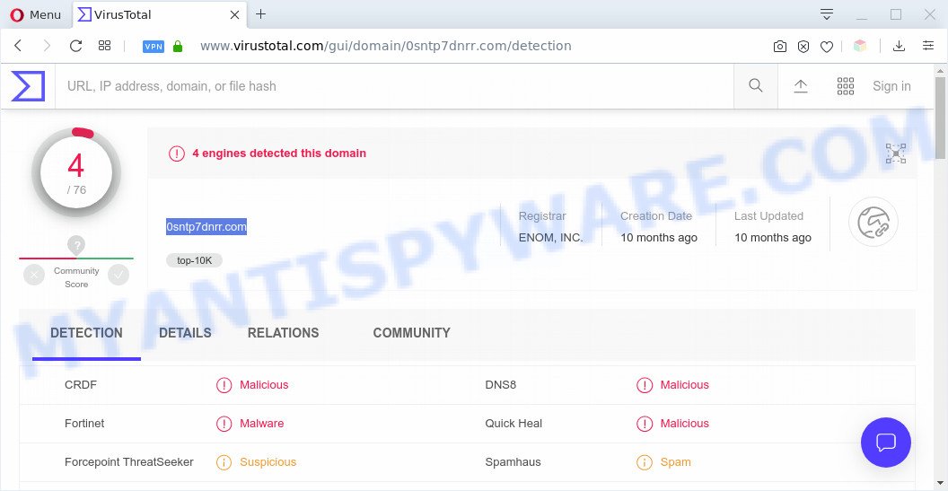948x491 pixels.
Task: Open the community score question mark
Action: (76, 246)
